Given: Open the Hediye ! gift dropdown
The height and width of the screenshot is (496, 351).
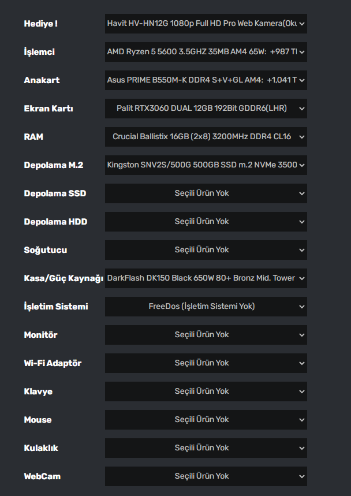Looking at the screenshot, I should 206,24.
